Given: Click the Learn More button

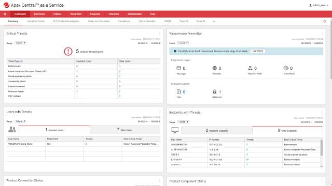Looking at the screenshot, I should pyautogui.click(x=258, y=51).
